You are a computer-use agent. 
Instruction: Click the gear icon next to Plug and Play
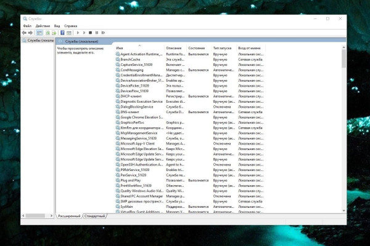(118, 180)
